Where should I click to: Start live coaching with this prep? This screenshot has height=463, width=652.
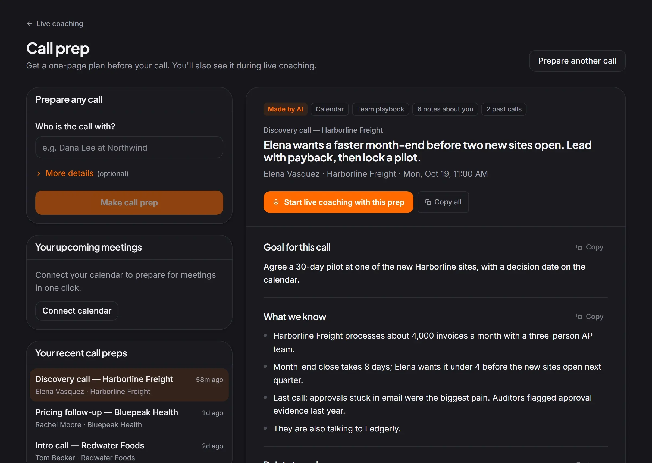click(338, 202)
